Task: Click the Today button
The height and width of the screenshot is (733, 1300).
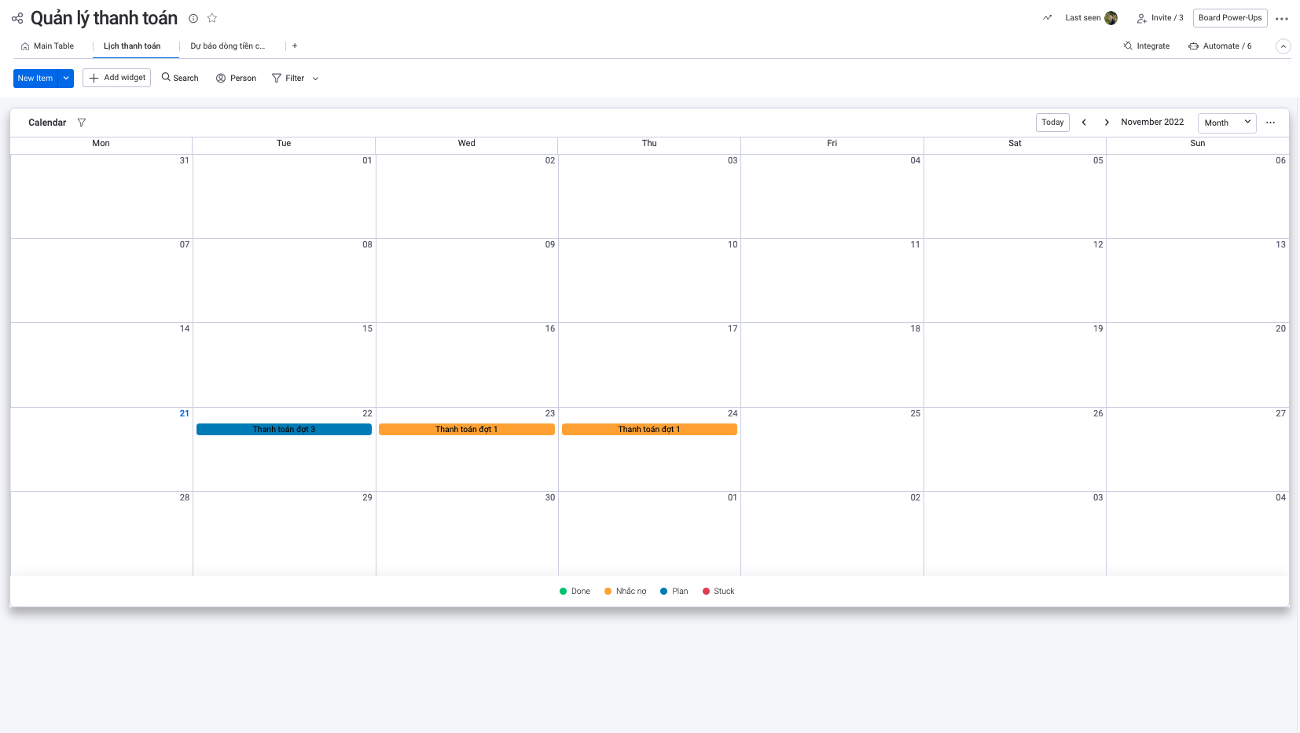Action: (1052, 123)
